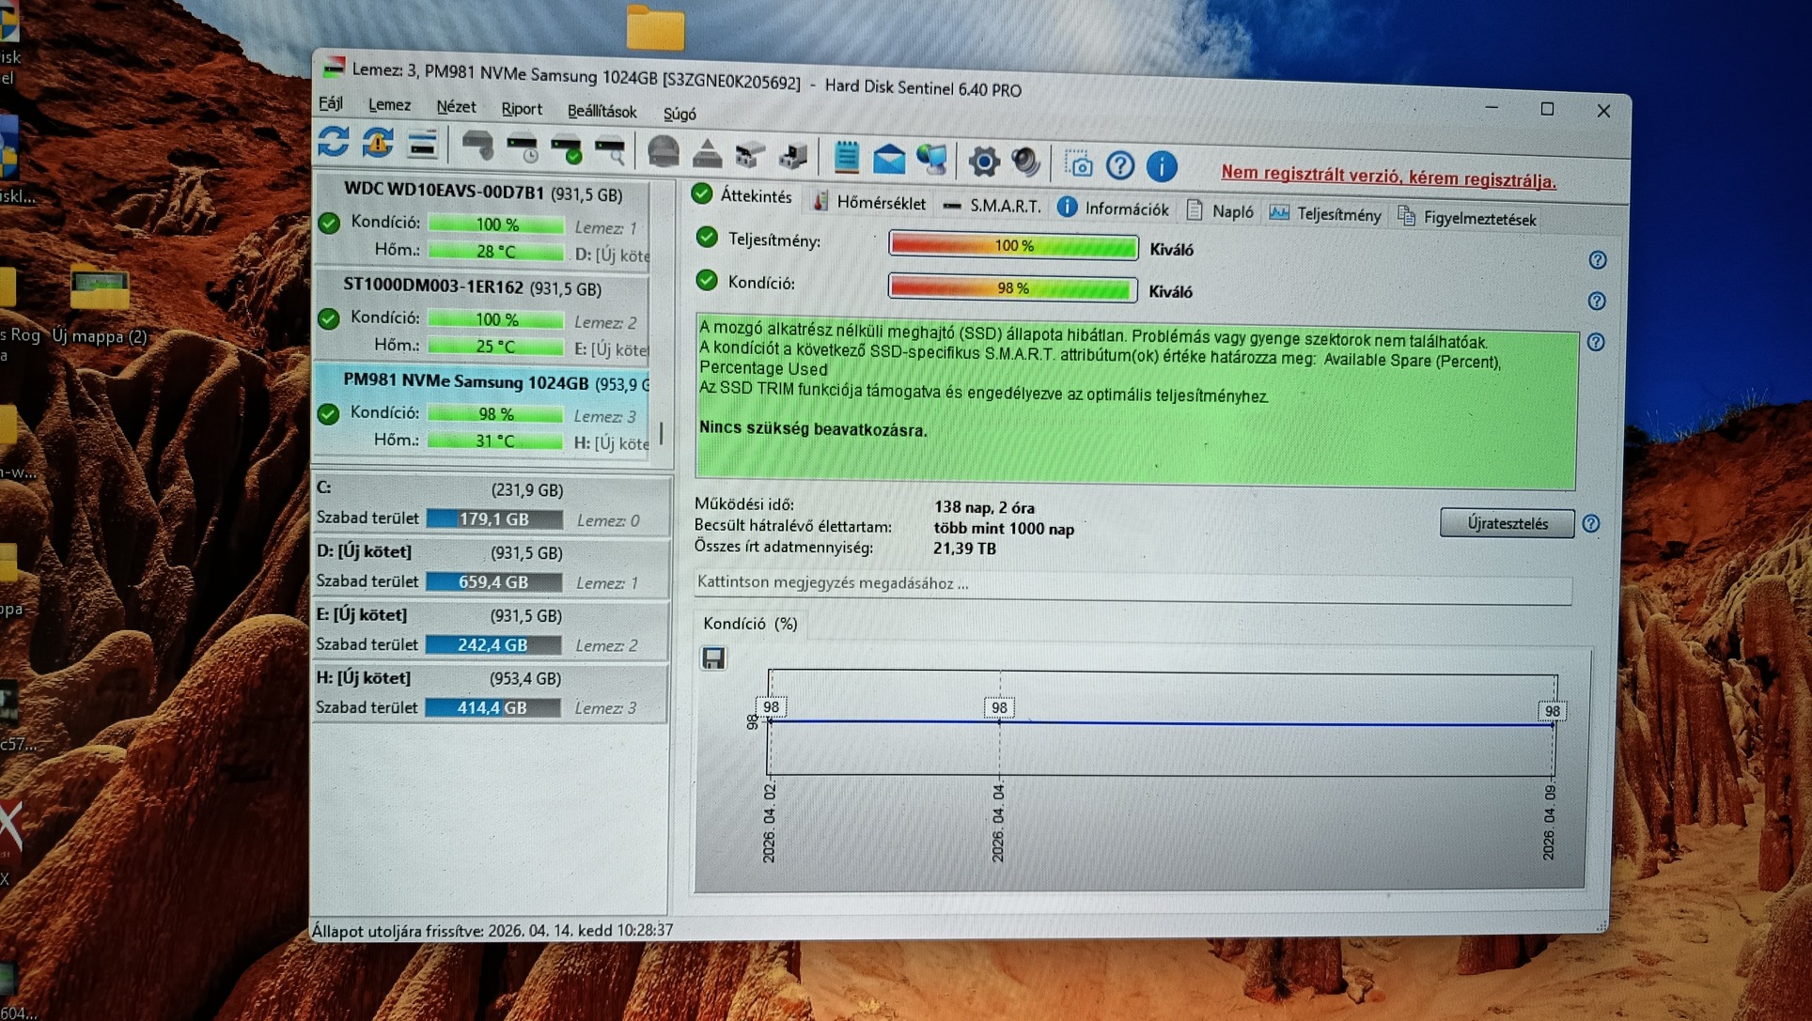The image size is (1812, 1021).
Task: Click the screenshot camera icon
Action: [x=1079, y=164]
